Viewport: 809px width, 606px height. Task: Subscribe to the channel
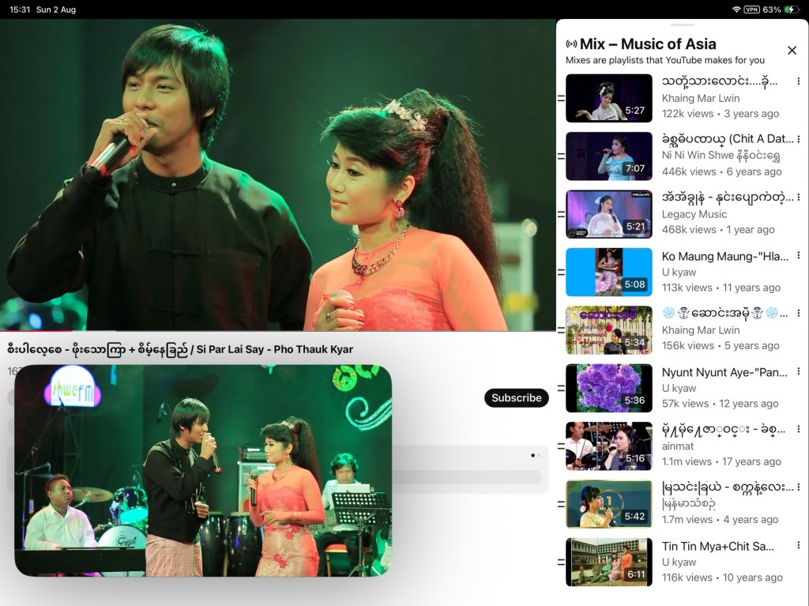click(516, 398)
